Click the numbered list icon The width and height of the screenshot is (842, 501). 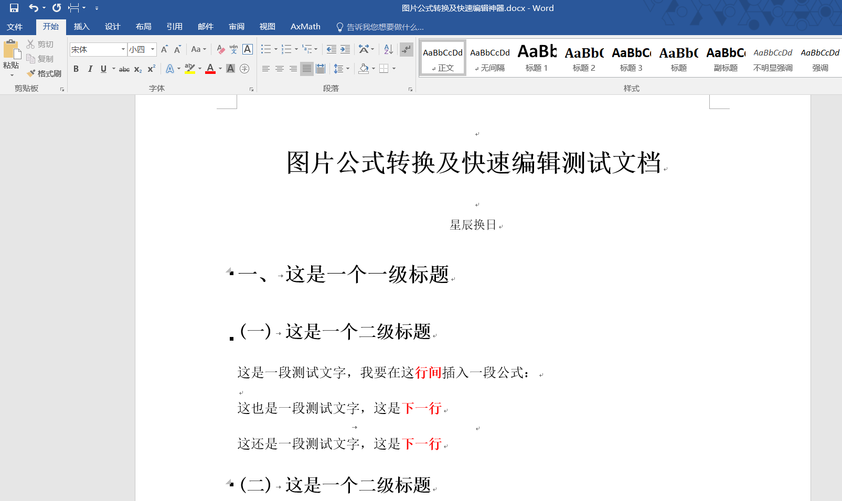point(286,49)
